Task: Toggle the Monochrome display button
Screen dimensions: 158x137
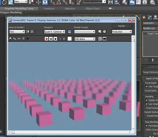Action: pos(64,39)
